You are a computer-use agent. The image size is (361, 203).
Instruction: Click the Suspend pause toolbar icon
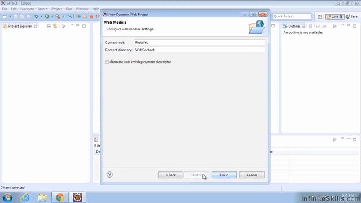85,16
